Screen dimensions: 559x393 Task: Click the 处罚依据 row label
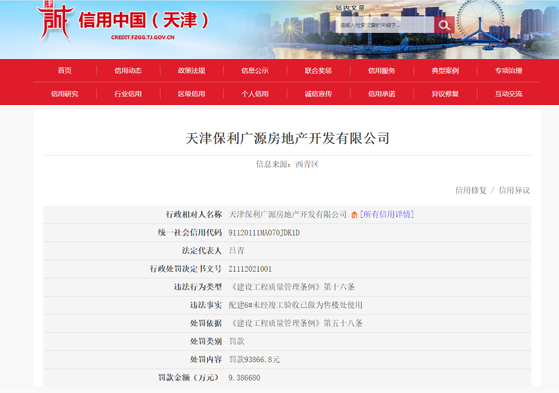[206, 323]
